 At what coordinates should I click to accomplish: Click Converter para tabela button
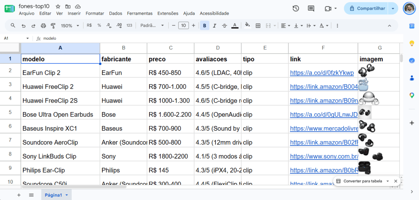[360, 181]
